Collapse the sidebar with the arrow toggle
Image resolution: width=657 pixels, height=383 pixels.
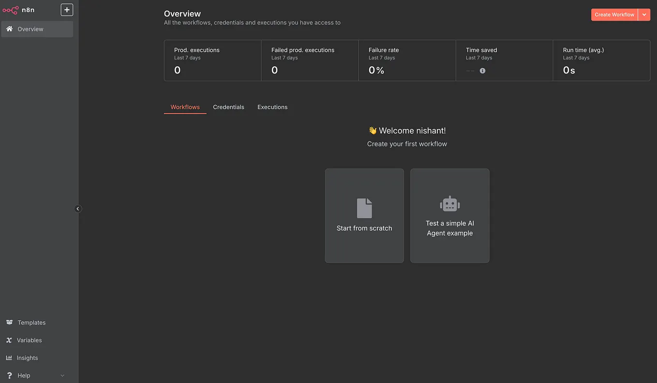78,209
